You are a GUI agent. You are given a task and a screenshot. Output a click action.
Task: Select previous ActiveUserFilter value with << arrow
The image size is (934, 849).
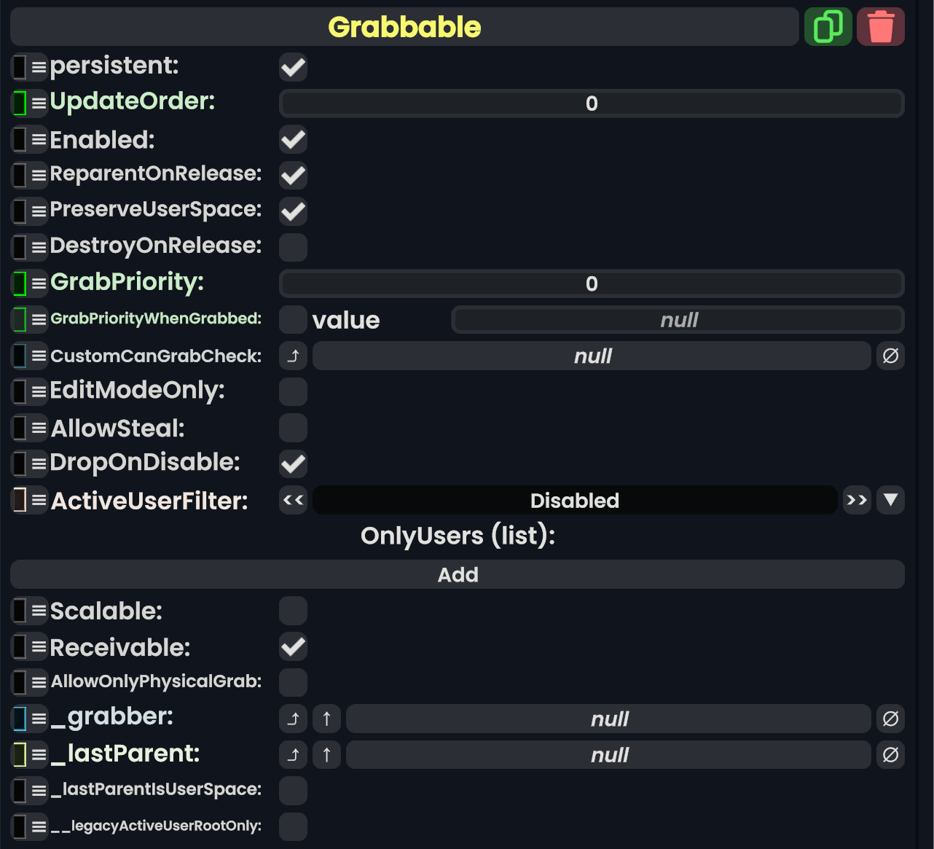coord(293,500)
